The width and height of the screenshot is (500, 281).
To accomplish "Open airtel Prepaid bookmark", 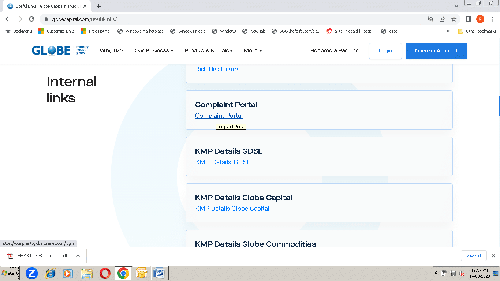I will point(351,31).
